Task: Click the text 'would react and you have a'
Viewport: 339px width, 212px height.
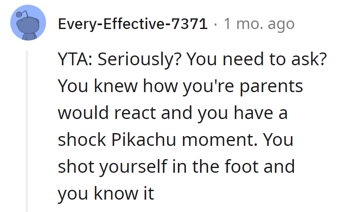Action: (x=173, y=113)
